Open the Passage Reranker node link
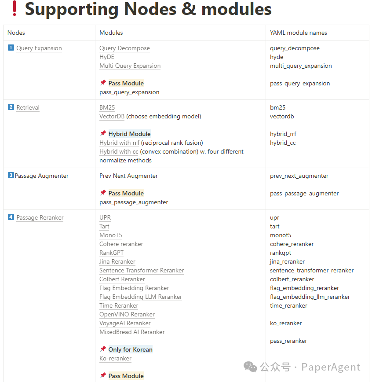Screen dimensions: 372x382 coord(40,217)
